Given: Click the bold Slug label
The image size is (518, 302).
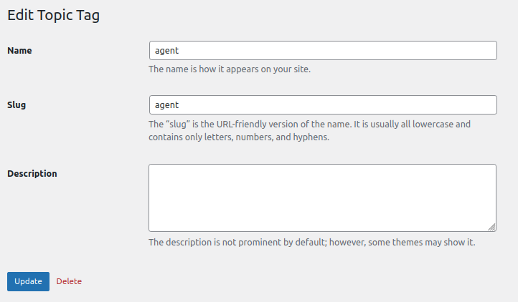Looking at the screenshot, I should coord(17,104).
